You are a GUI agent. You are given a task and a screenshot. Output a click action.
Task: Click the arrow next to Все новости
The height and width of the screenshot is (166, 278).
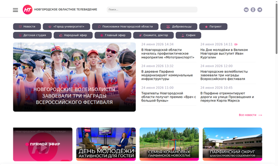point(260,115)
